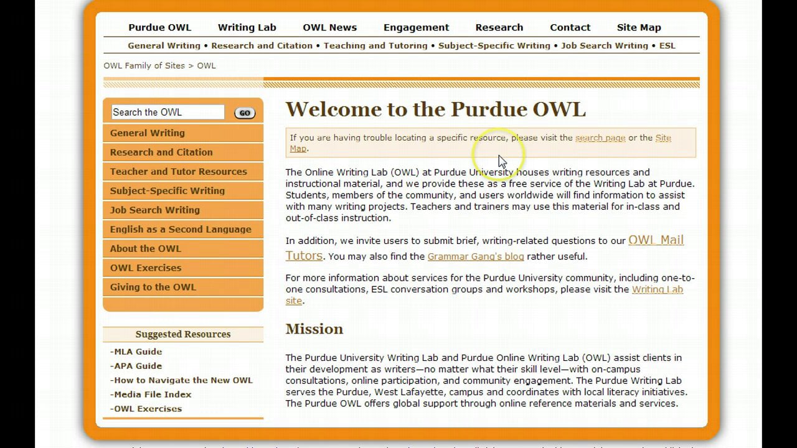The width and height of the screenshot is (797, 448).
Task: Visit the Writing Lab site link
Action: click(x=658, y=289)
